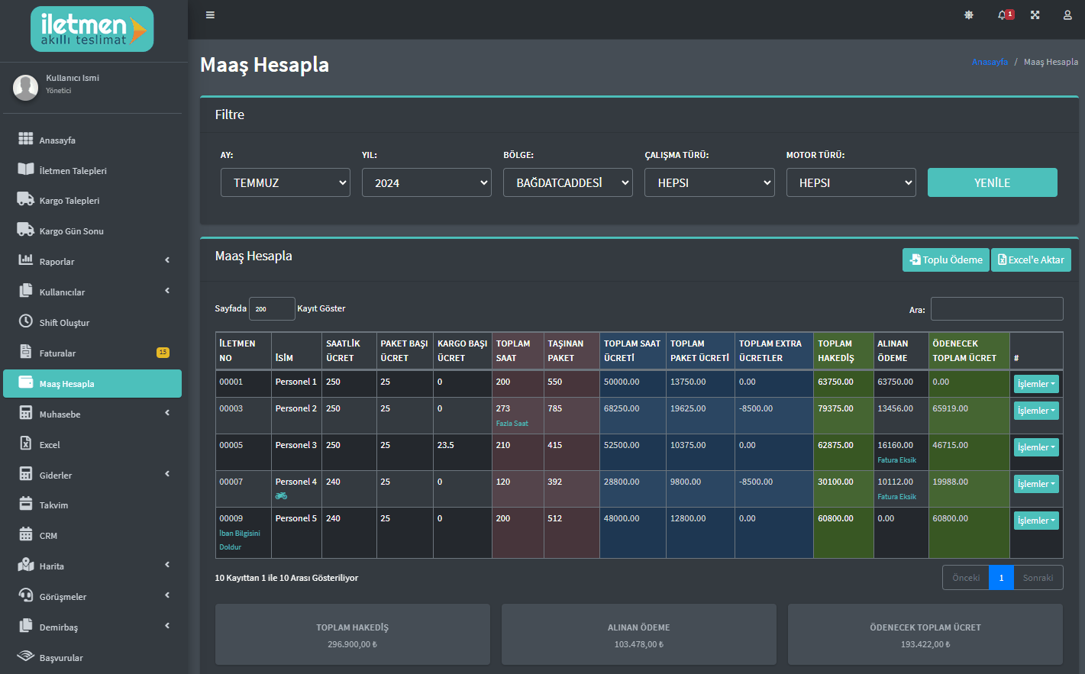Screen dimensions: 1085x674
Task: Open İşlemler dropdown for Personel 1
Action: 1036,384
